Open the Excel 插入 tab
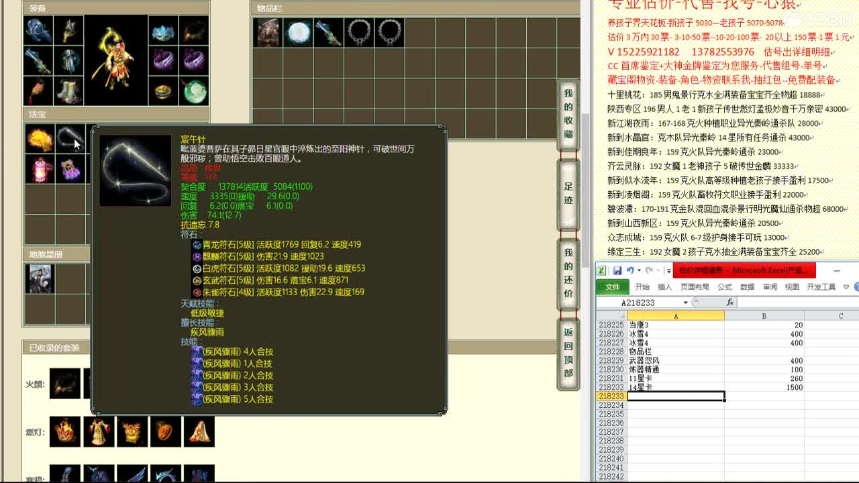 click(x=664, y=286)
